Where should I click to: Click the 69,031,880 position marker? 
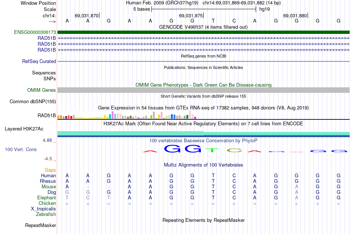295,15
